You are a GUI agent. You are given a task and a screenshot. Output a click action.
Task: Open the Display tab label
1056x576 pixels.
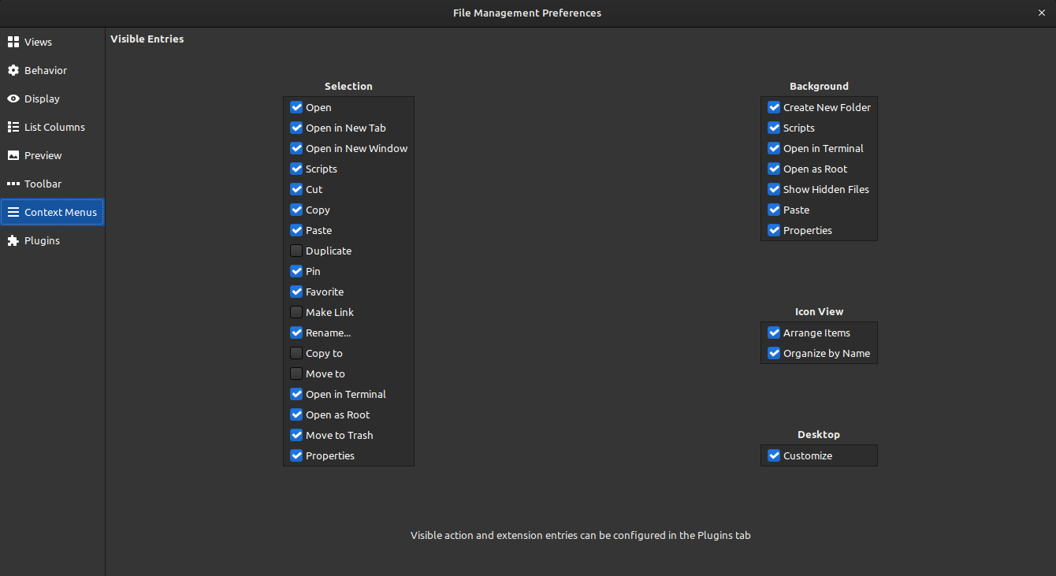click(x=42, y=98)
